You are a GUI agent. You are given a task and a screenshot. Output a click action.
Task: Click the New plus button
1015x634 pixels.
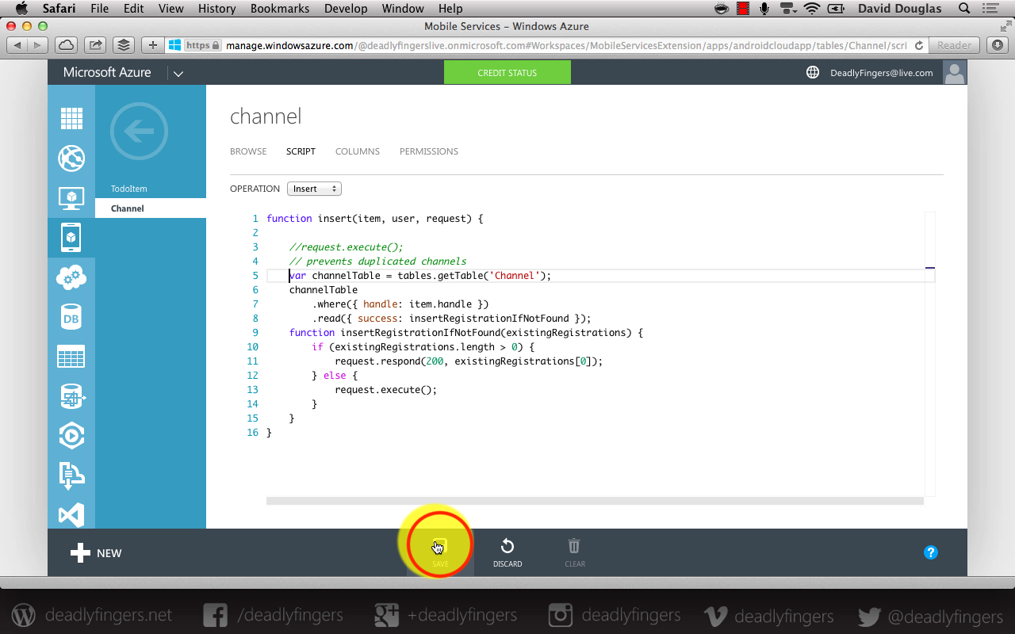(96, 553)
